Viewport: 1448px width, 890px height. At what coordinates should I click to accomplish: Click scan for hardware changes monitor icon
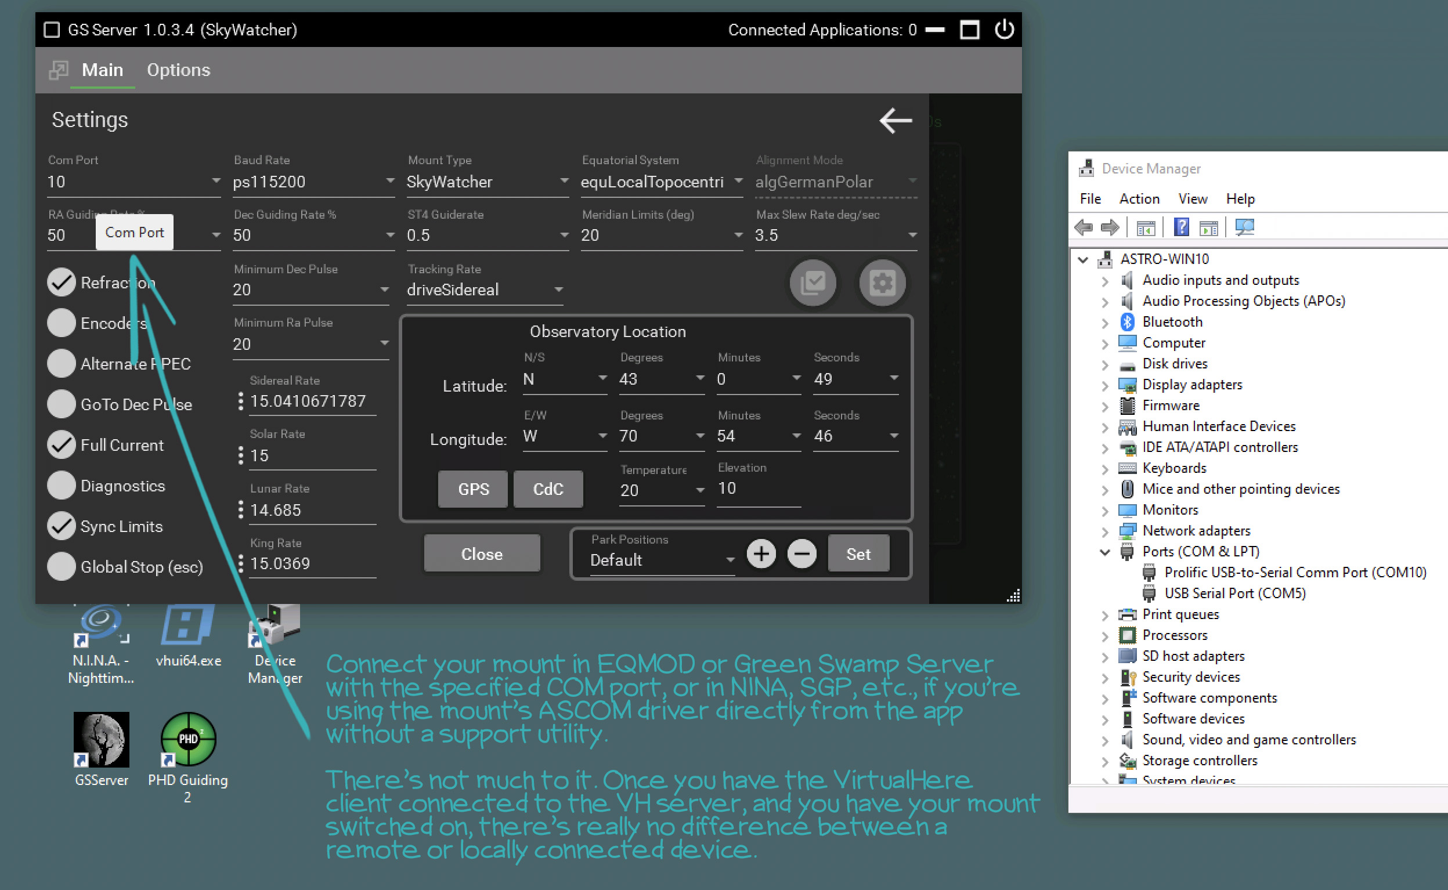[x=1244, y=227]
